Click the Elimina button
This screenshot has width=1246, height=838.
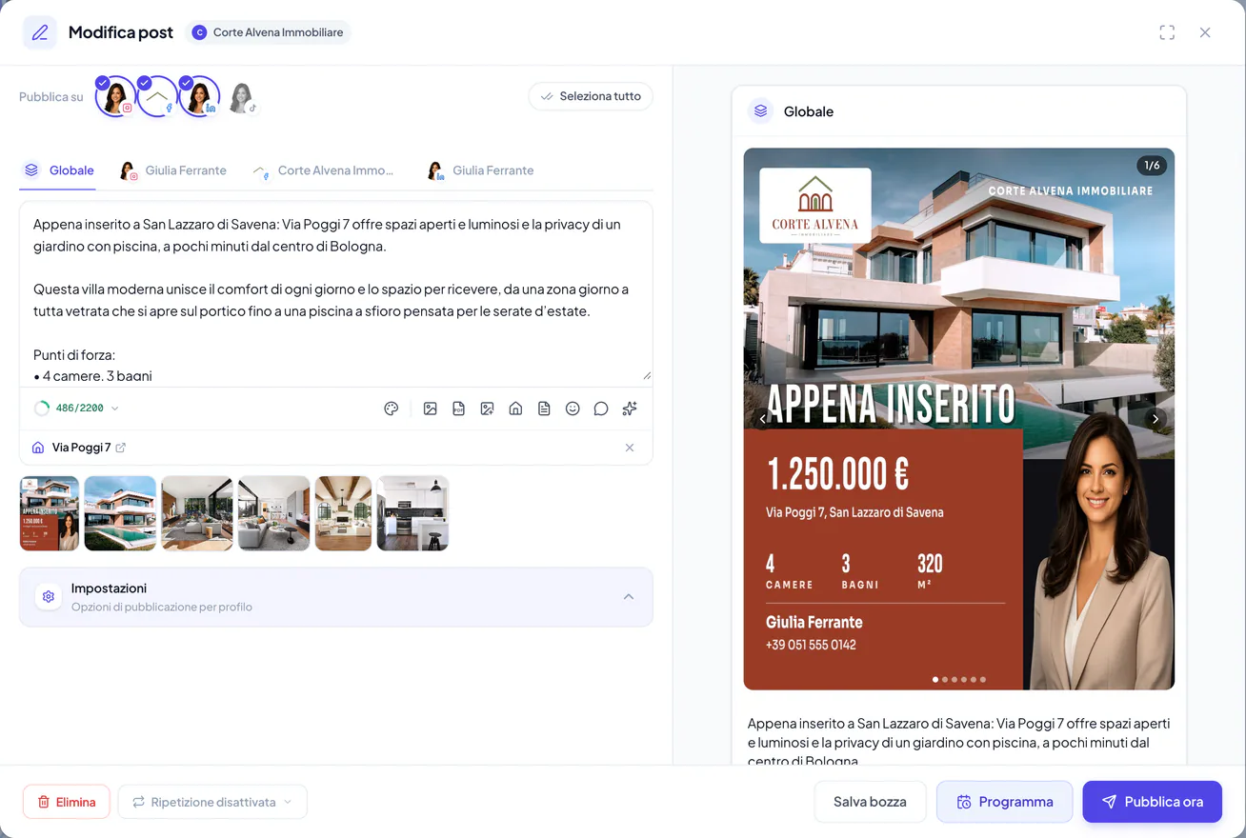point(67,802)
